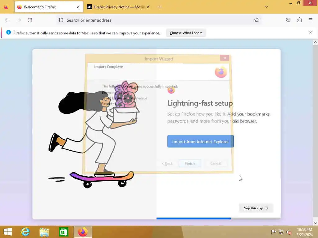318x238 pixels.
Task: Close the Firefox Privacy Notice tab
Action: click(148, 7)
